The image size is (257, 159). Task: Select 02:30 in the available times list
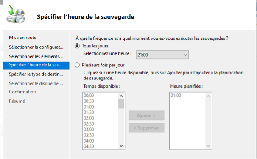click(89, 124)
